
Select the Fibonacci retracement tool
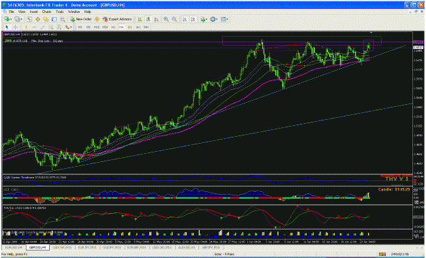tap(59, 27)
